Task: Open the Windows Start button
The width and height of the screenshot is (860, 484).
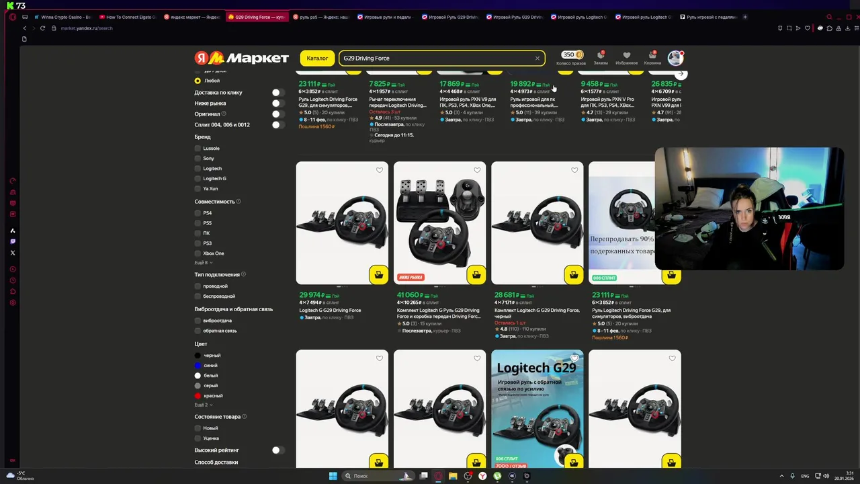Action: pos(333,476)
